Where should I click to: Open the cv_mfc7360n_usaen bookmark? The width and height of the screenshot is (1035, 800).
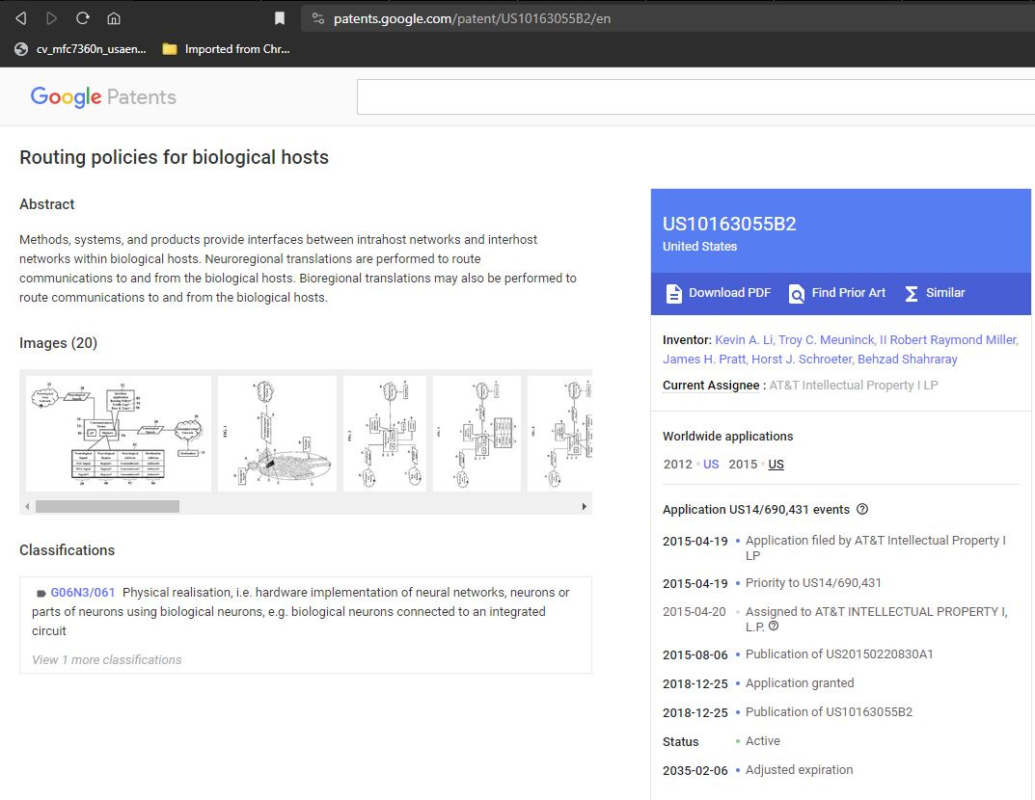(x=80, y=49)
